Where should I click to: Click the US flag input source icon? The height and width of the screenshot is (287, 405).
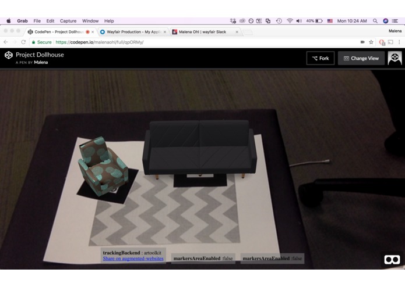click(x=330, y=21)
